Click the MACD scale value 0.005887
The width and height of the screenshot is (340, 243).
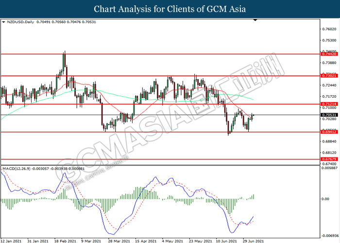point(330,168)
